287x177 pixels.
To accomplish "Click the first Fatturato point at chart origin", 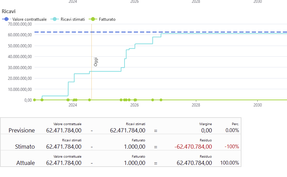I will pos(34,100).
